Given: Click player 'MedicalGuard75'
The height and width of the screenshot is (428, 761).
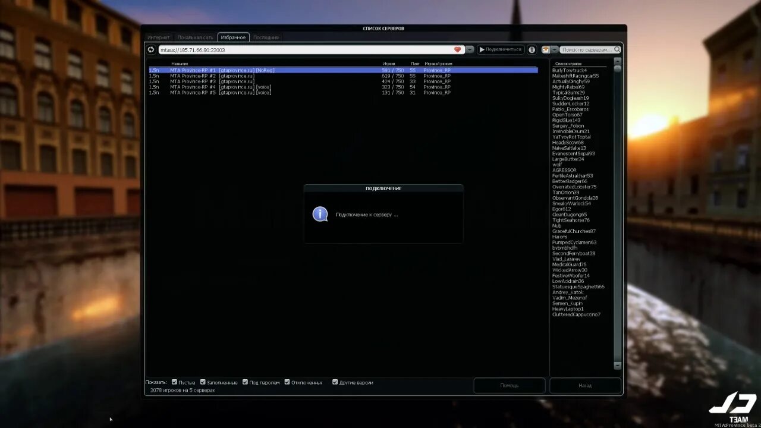Looking at the screenshot, I should 569,265.
